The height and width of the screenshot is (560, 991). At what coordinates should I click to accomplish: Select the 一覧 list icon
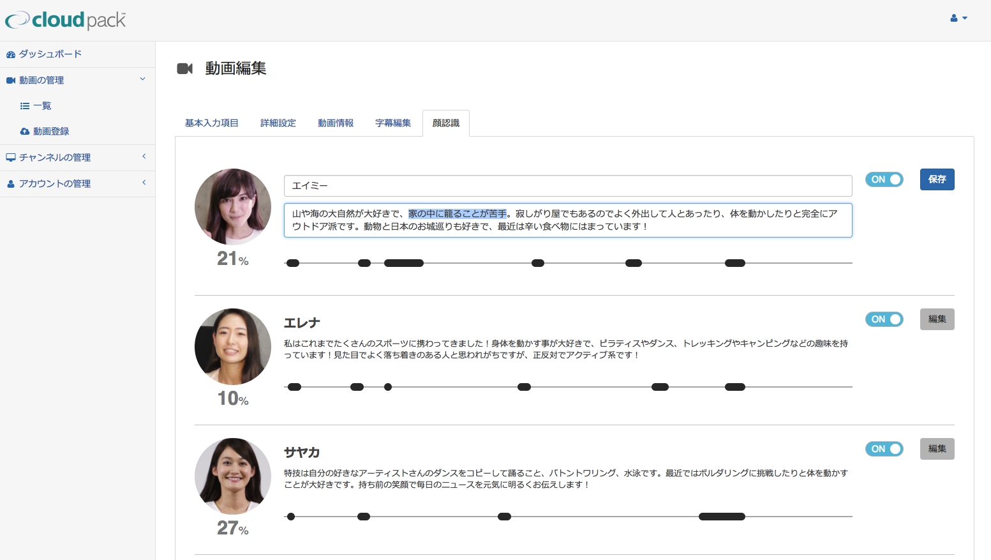click(x=26, y=105)
